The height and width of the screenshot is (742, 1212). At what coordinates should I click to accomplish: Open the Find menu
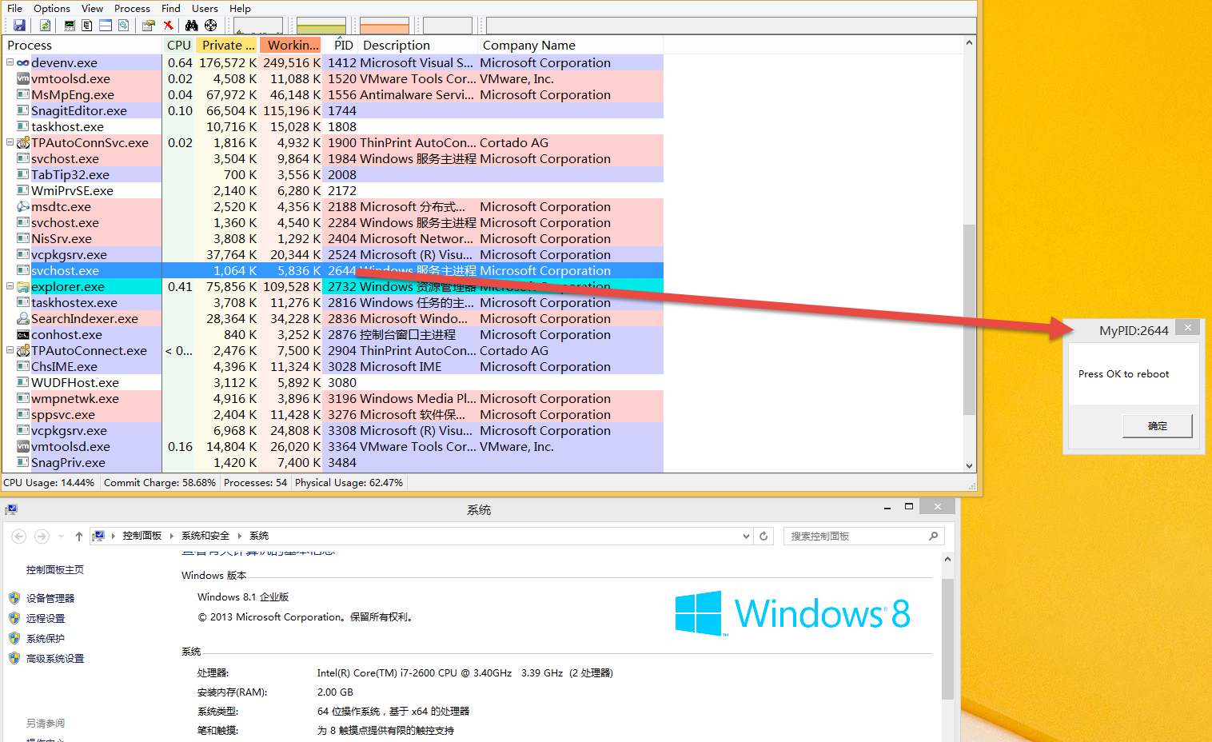pos(171,8)
